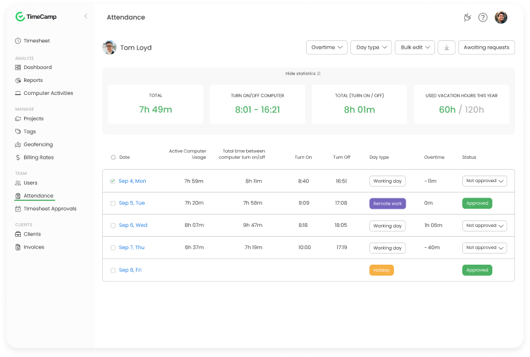This screenshot has height=357, width=530.
Task: Click the Attendance clipboard icon
Action: point(18,196)
